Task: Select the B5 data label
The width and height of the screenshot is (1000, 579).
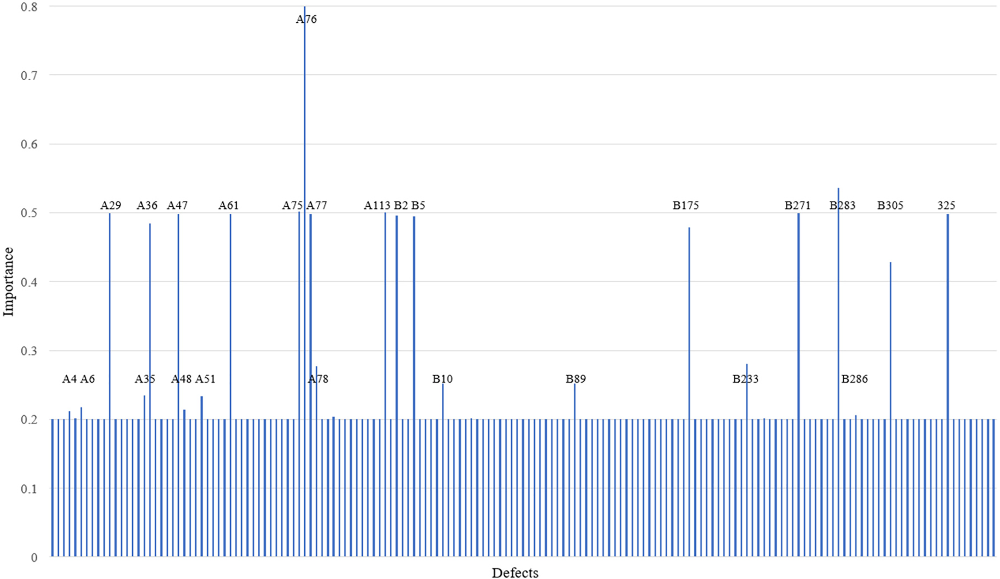Action: tap(418, 205)
